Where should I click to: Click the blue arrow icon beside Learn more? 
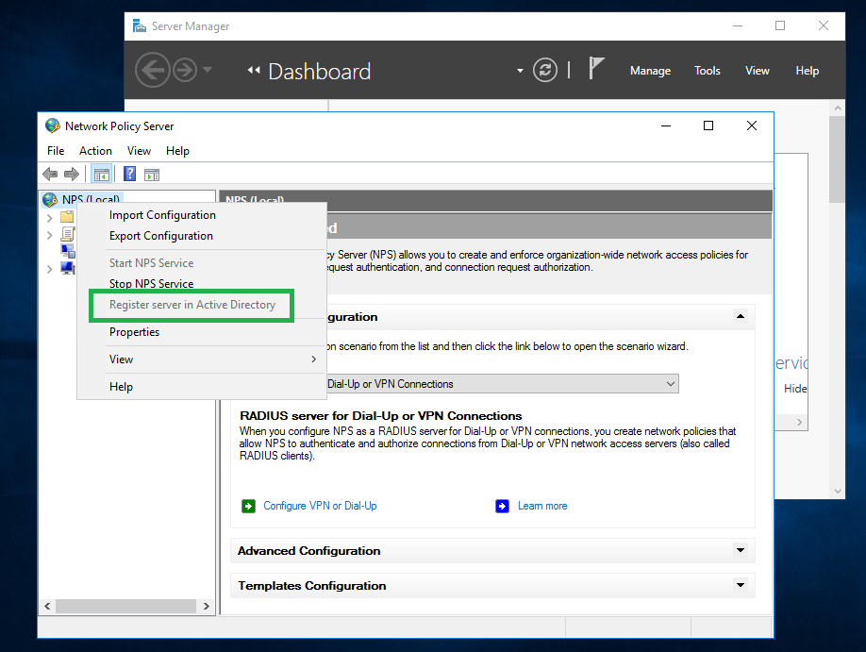pyautogui.click(x=502, y=506)
